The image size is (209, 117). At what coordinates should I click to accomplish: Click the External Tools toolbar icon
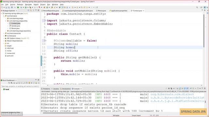pos(30,7)
